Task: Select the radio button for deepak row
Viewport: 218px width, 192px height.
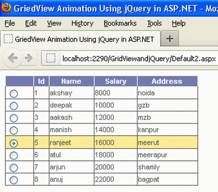Action: 14,106
